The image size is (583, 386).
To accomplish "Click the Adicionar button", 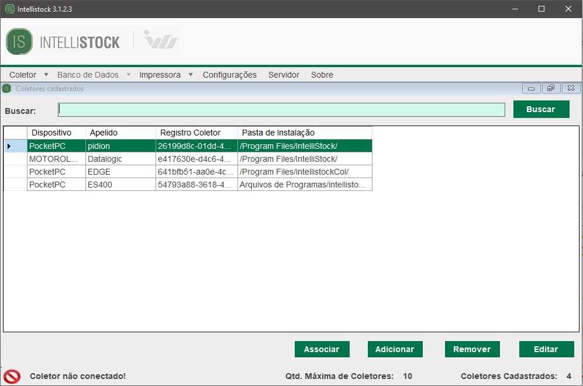I will click(x=395, y=349).
